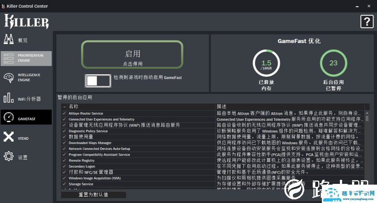Uncheck the Diagnostic Policy Service checkbox
Image resolution: width=377 pixels, height=203 pixels.
point(64,131)
